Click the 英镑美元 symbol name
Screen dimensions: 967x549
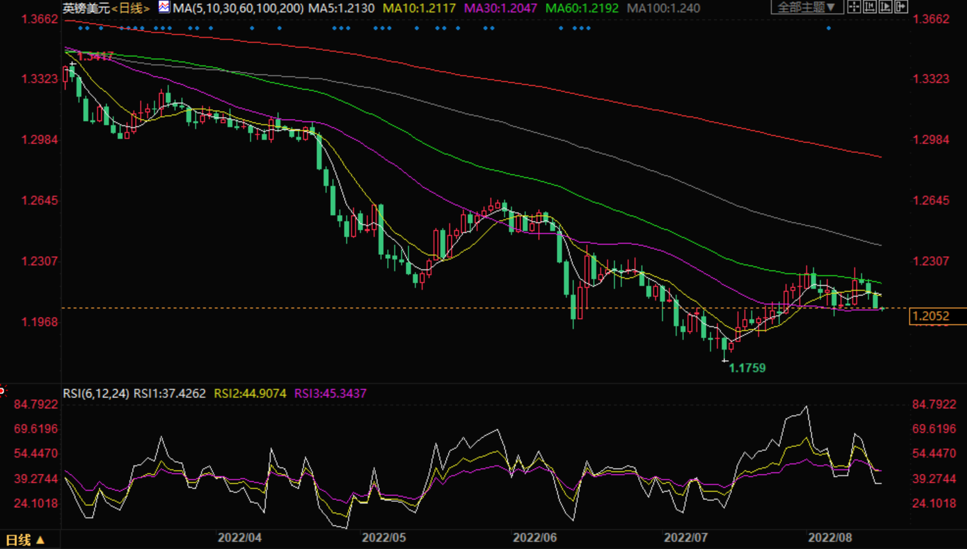tap(86, 8)
